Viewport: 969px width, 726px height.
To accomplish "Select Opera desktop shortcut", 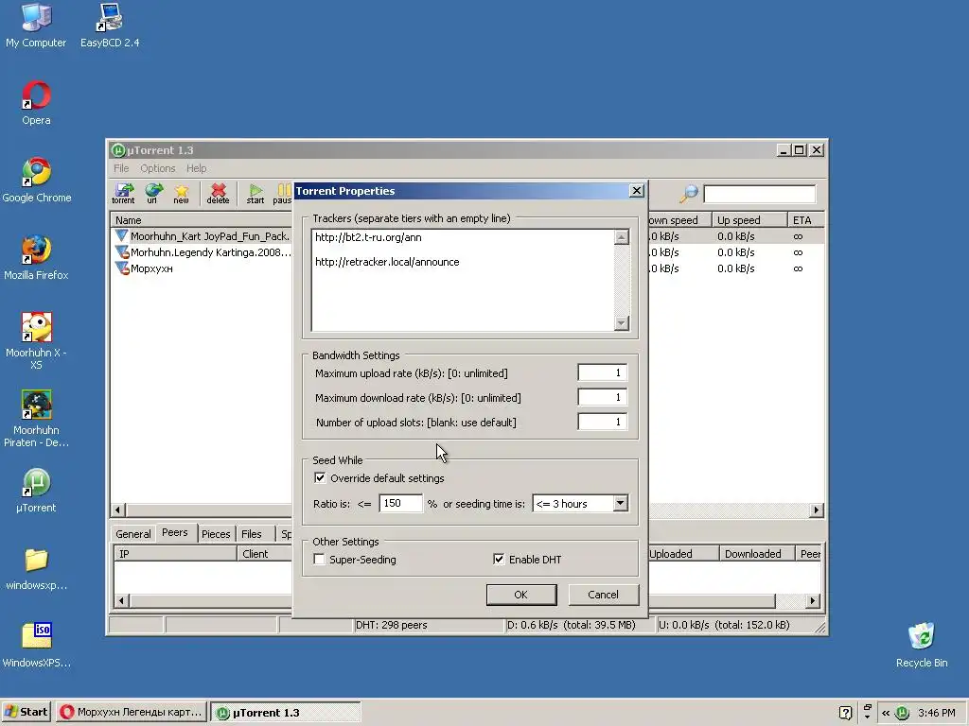I will (36, 103).
